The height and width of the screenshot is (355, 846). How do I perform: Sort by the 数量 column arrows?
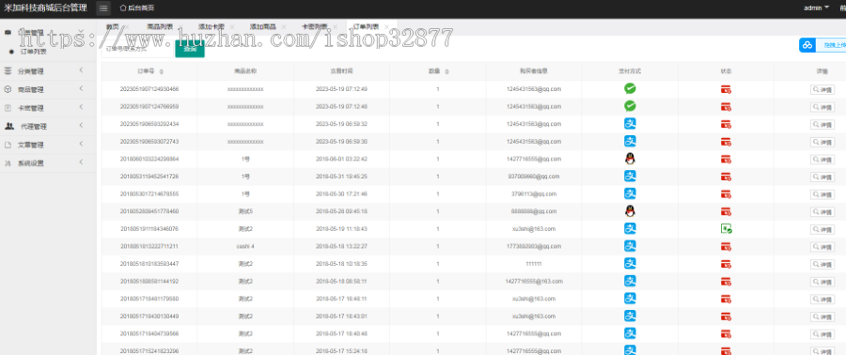point(446,71)
